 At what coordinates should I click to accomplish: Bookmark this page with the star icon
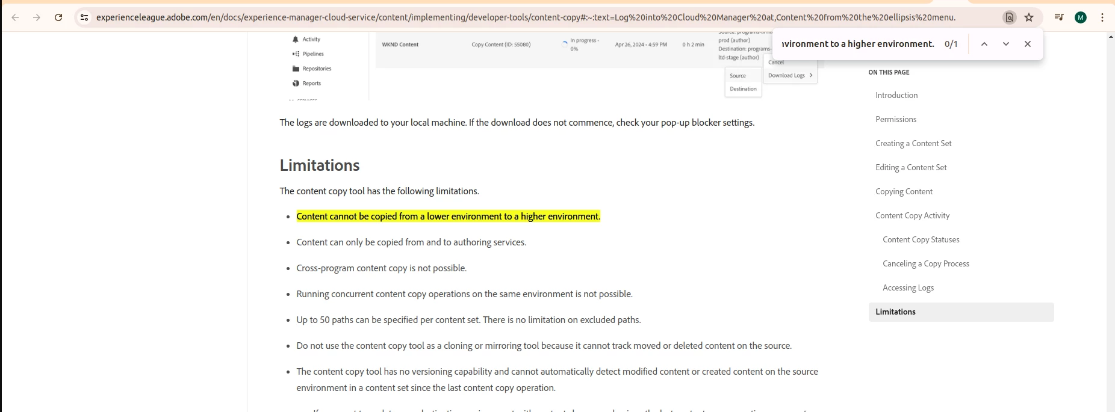point(1029,17)
